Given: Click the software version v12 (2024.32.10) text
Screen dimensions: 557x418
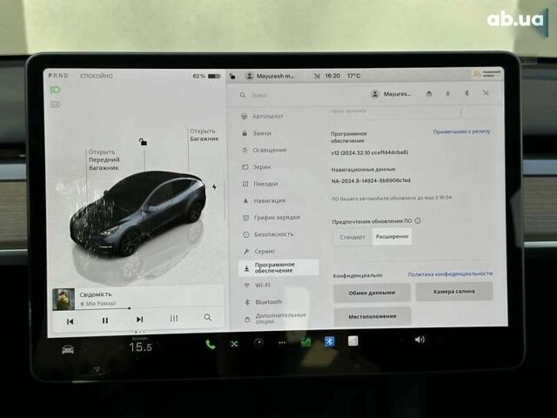Looking at the screenshot, I should coord(369,152).
